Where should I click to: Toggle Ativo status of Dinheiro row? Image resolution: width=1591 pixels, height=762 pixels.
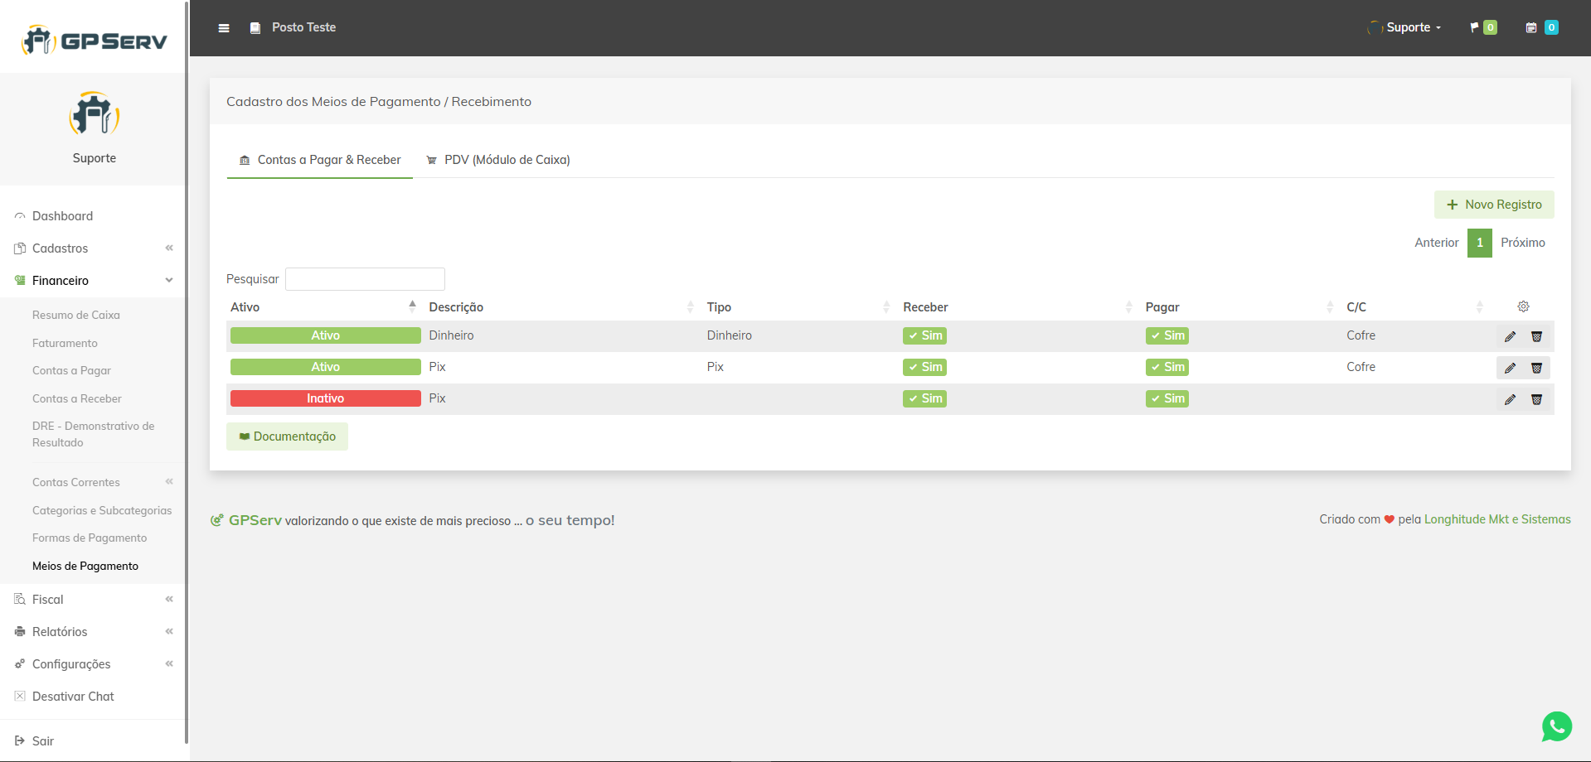(x=325, y=335)
